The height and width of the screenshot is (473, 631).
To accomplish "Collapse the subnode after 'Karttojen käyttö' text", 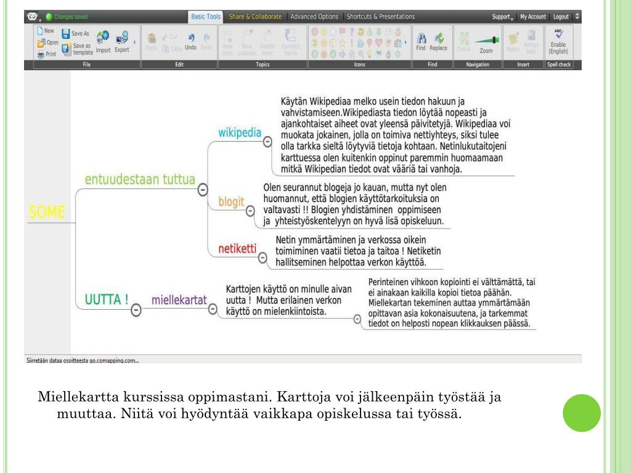I will (357, 320).
